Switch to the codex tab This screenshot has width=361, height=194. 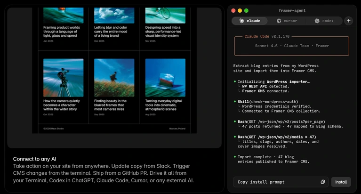click(x=324, y=21)
